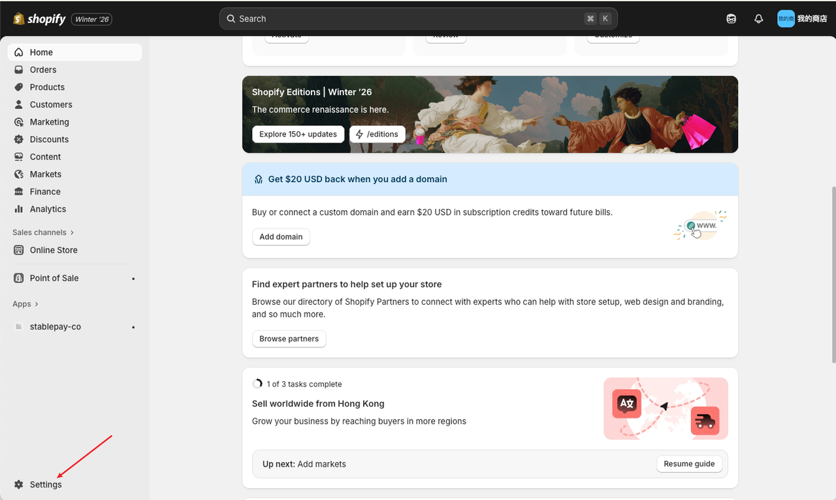The width and height of the screenshot is (836, 500).
Task: Click the Point of Sale bag icon
Action: (18, 278)
